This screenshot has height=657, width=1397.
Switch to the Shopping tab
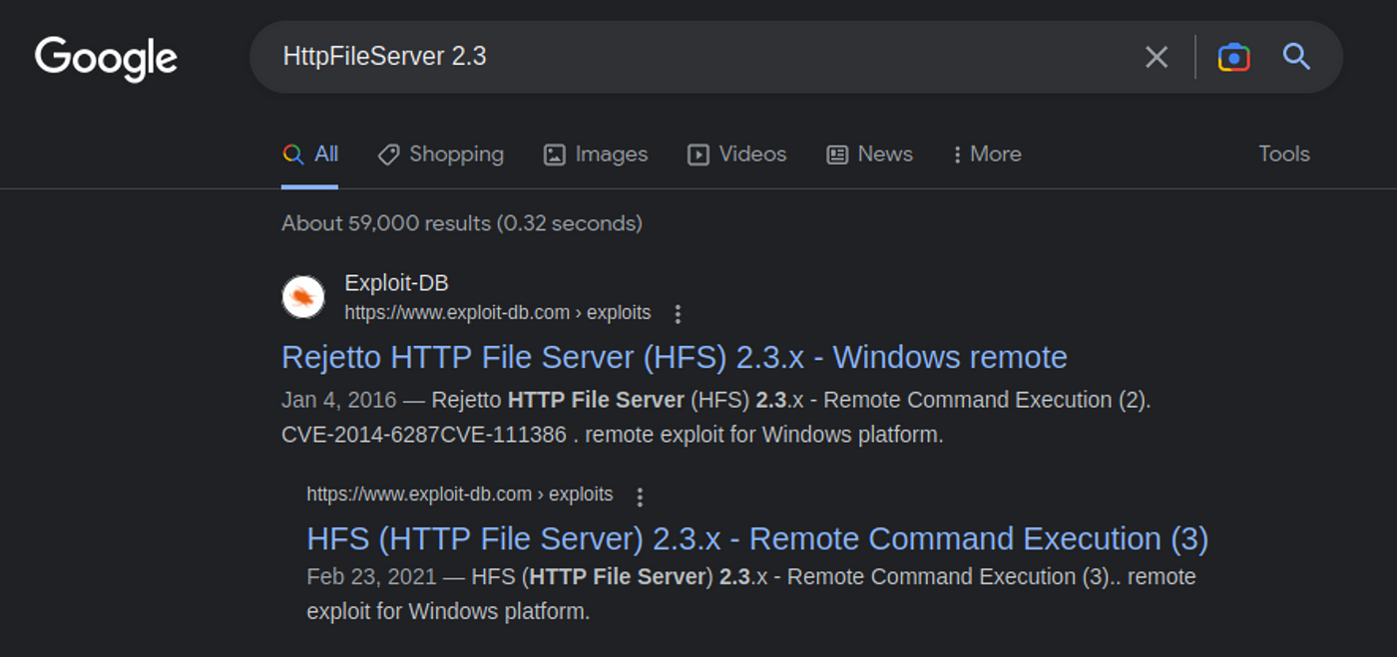click(441, 155)
